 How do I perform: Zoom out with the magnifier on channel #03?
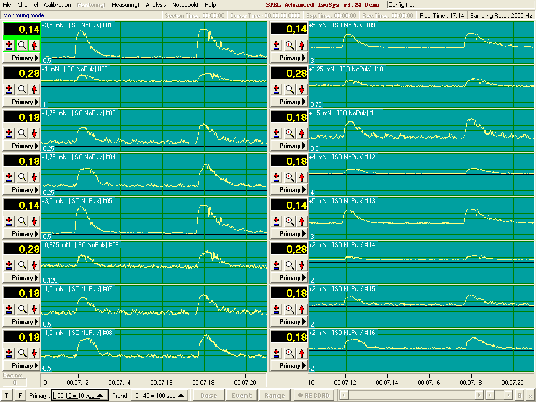coord(22,133)
